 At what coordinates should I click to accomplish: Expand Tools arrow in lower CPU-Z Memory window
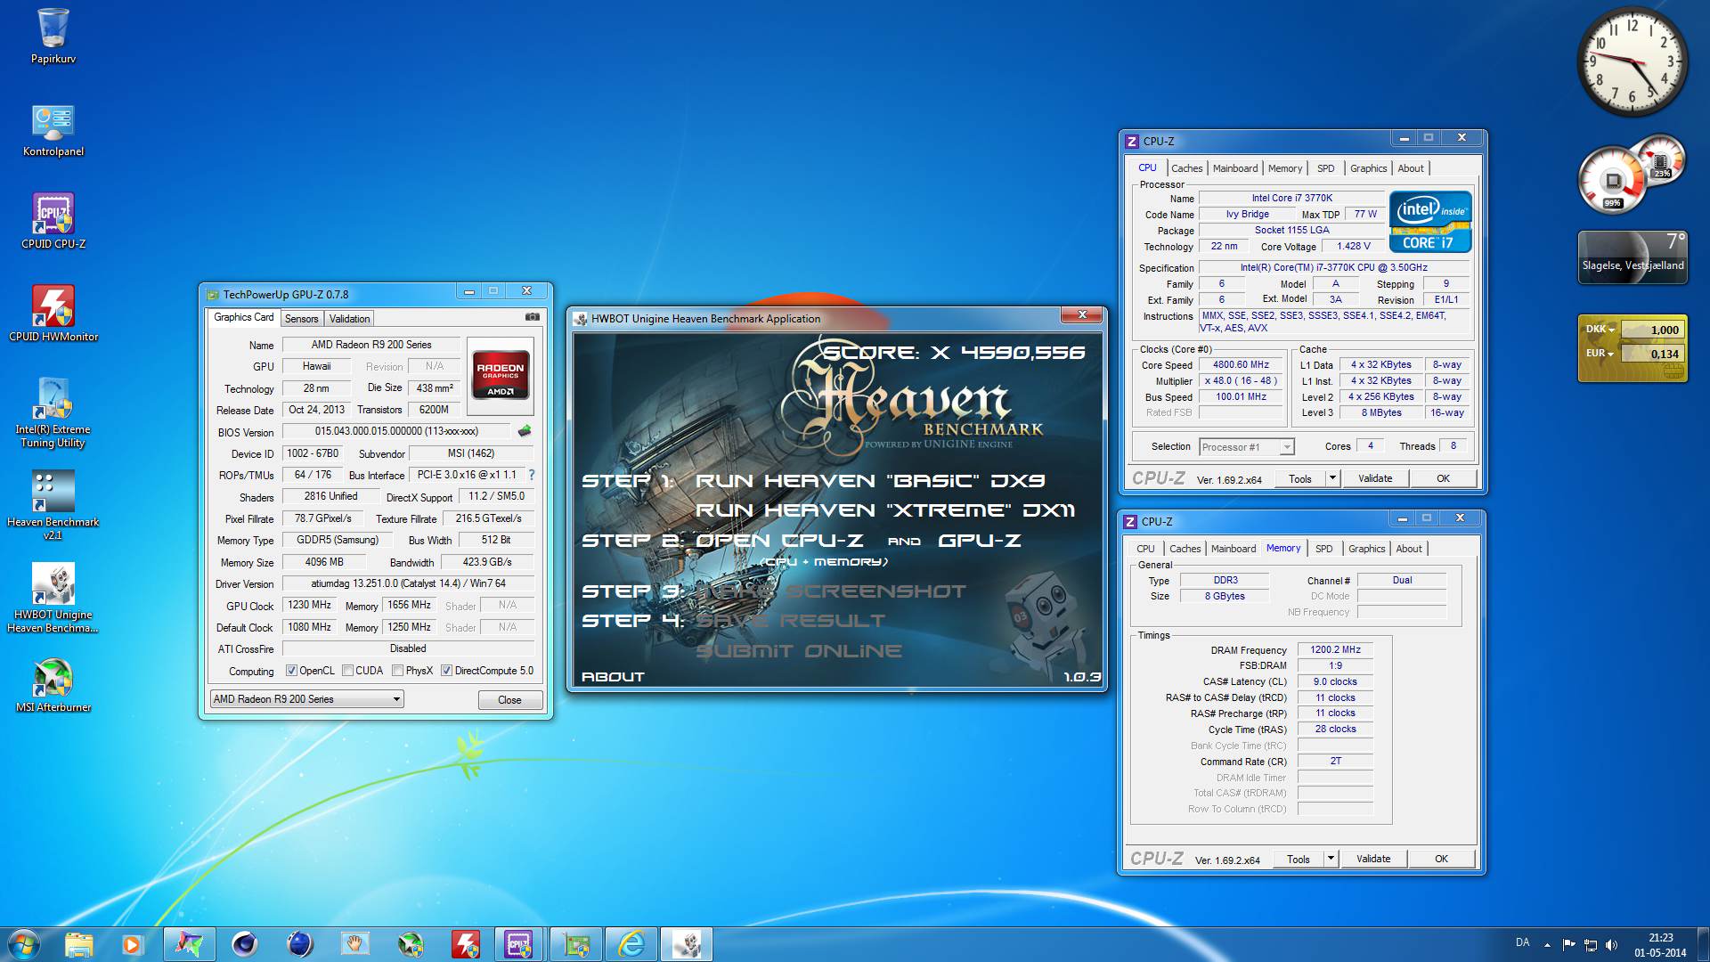pyautogui.click(x=1331, y=859)
